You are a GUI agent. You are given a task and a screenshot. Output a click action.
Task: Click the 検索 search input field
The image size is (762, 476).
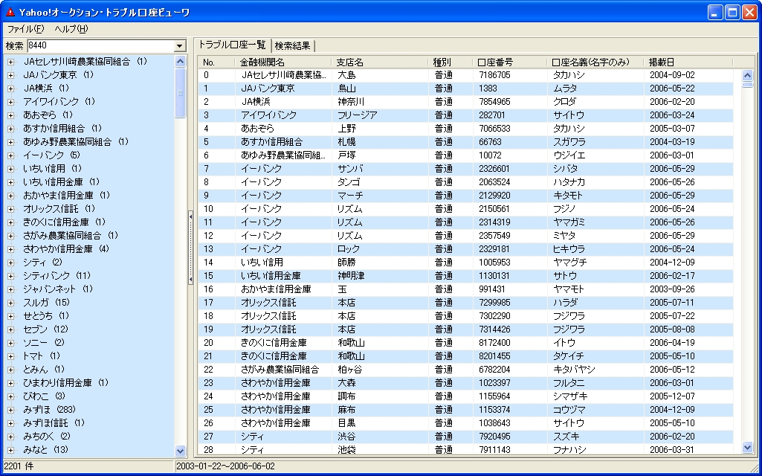coord(100,45)
